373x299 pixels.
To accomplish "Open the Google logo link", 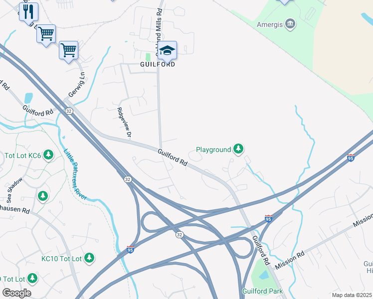I will coord(16,293).
